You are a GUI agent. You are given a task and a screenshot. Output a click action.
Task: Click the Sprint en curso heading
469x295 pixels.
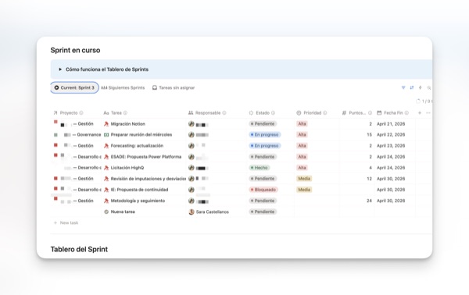pos(75,50)
